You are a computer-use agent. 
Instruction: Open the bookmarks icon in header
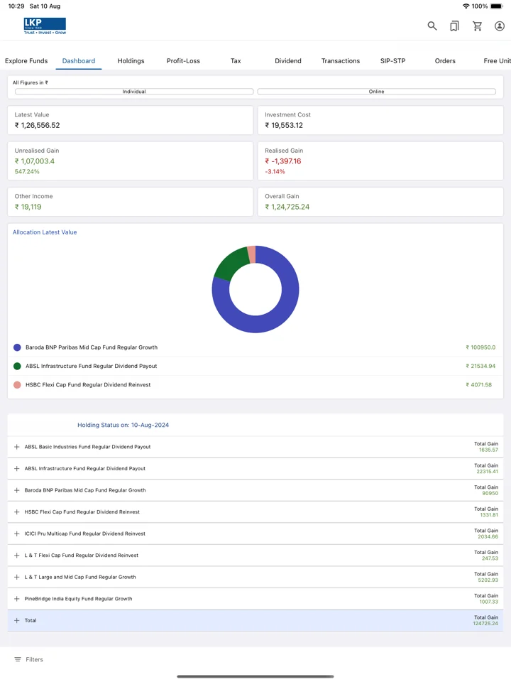pyautogui.click(x=454, y=26)
